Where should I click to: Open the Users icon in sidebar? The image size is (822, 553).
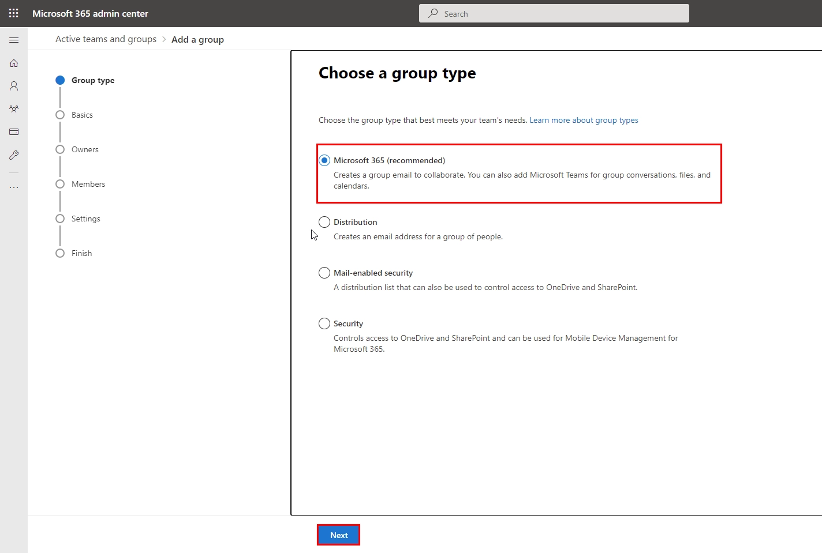[14, 86]
